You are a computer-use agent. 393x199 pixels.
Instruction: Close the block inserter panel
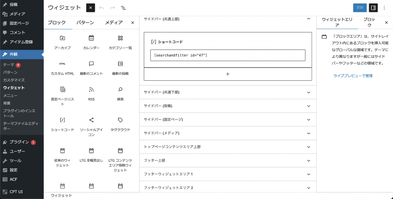132,23
